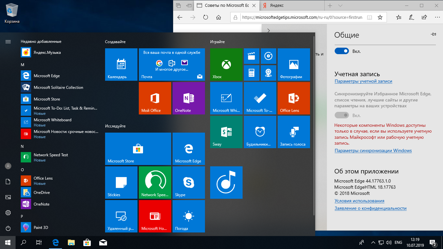
Task: Open the Groove Music small tile
Action: [x=269, y=56]
